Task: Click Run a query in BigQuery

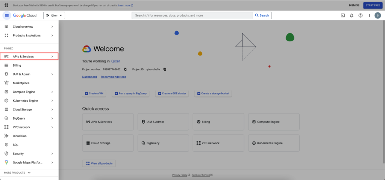Action: click(x=130, y=94)
